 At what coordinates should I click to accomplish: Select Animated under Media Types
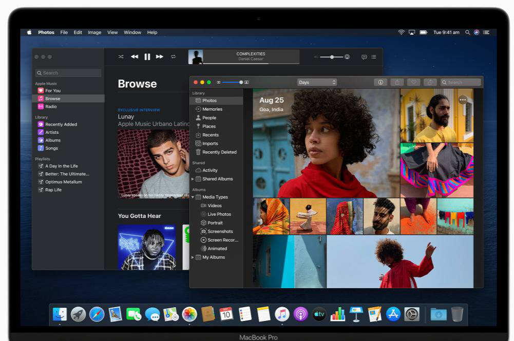[217, 249]
